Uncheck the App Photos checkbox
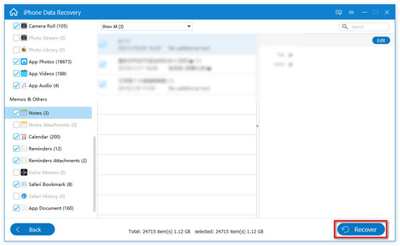Image resolution: width=400 pixels, height=246 pixels. coord(16,61)
